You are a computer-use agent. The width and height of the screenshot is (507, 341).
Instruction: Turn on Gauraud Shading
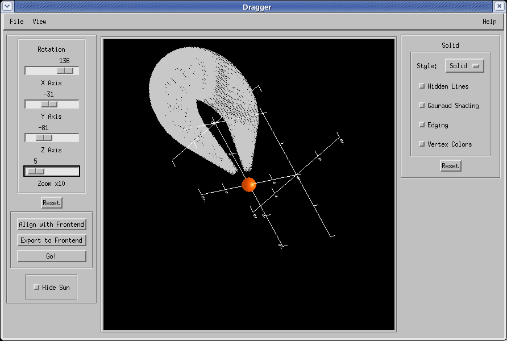pos(422,106)
